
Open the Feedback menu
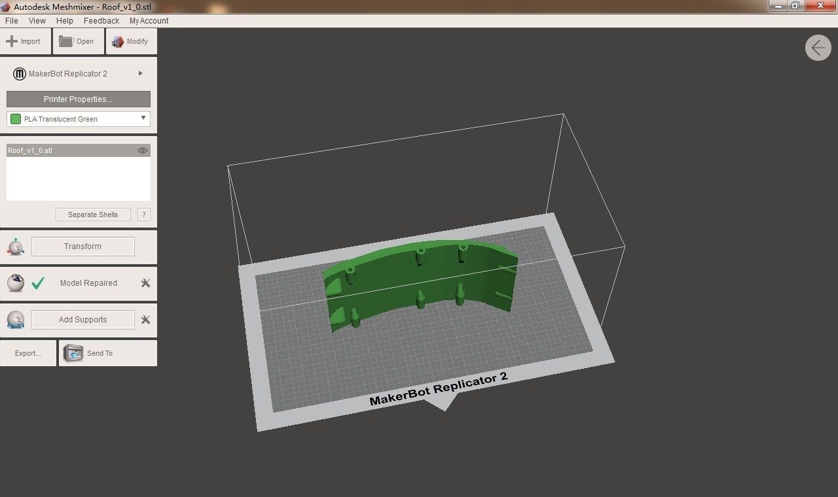(101, 21)
